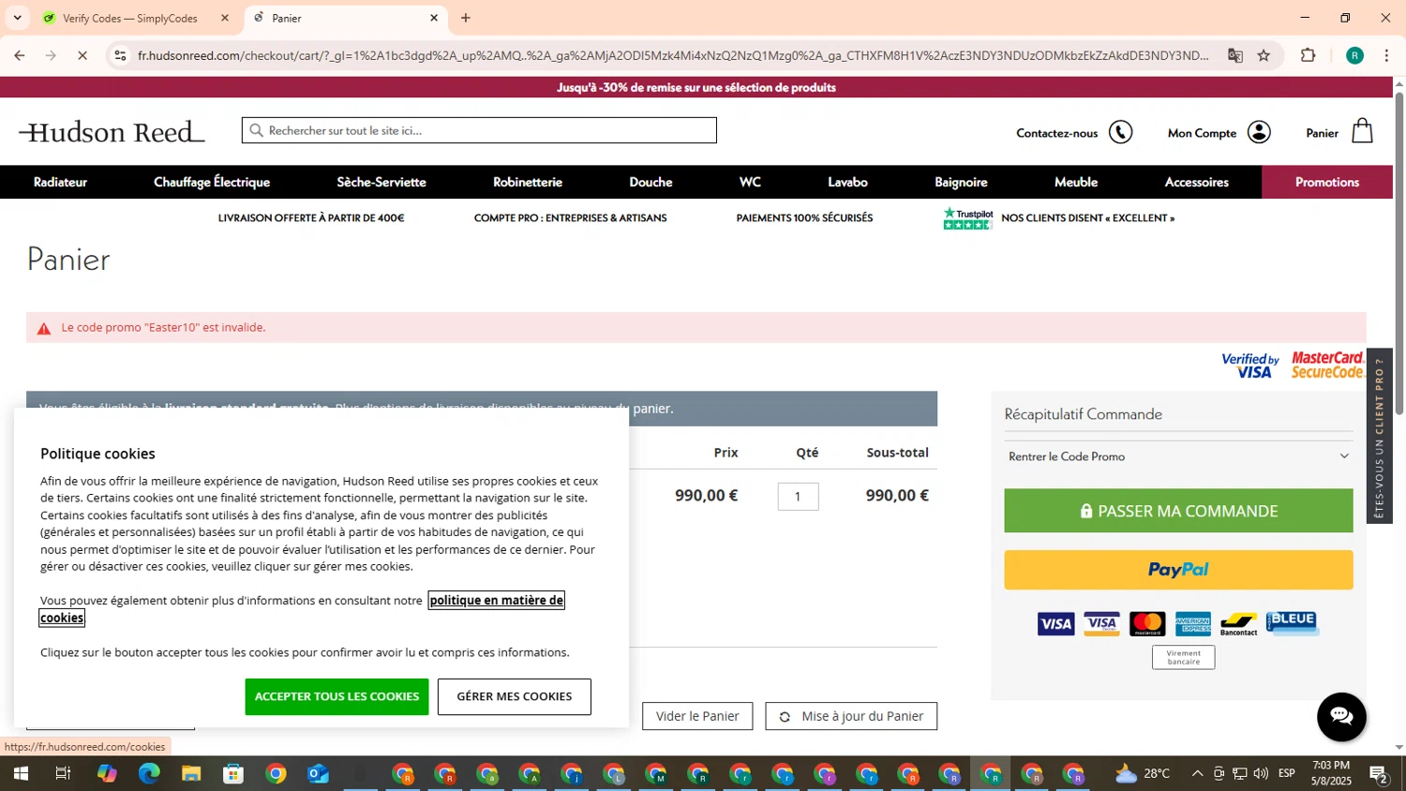Click the MasterCard SecureCode logo
The width and height of the screenshot is (1406, 791).
pyautogui.click(x=1327, y=365)
